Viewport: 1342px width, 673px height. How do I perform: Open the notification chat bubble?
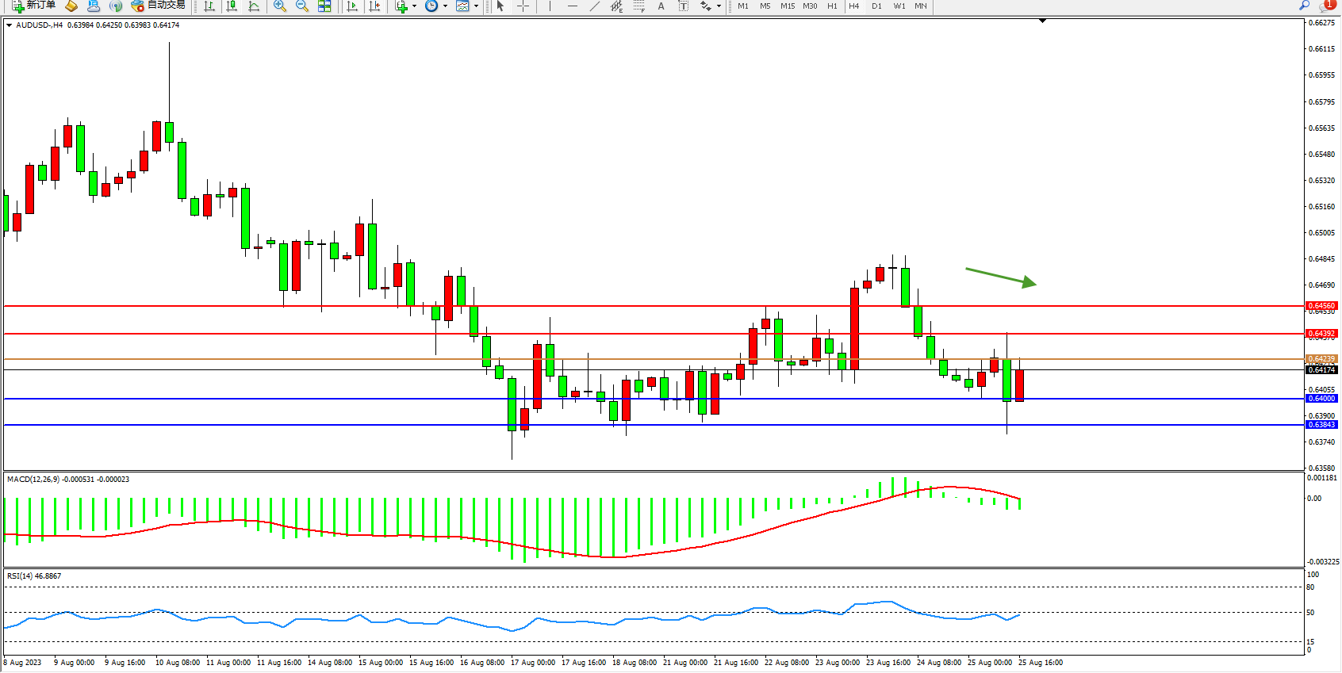1327,6
